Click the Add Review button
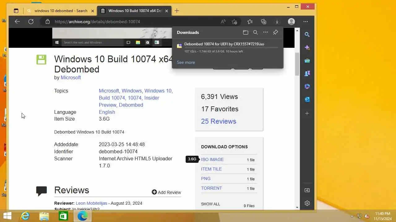396x222 pixels. (x=166, y=192)
